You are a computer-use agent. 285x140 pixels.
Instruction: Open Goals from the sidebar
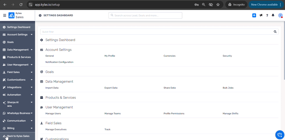pos(18,42)
